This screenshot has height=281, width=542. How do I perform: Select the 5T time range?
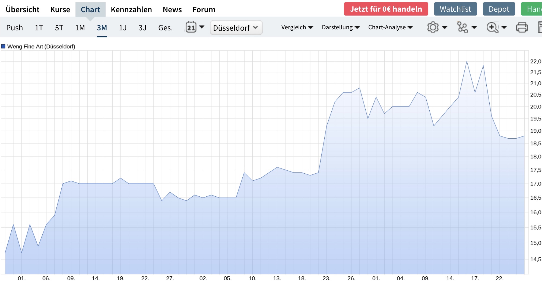coord(59,28)
